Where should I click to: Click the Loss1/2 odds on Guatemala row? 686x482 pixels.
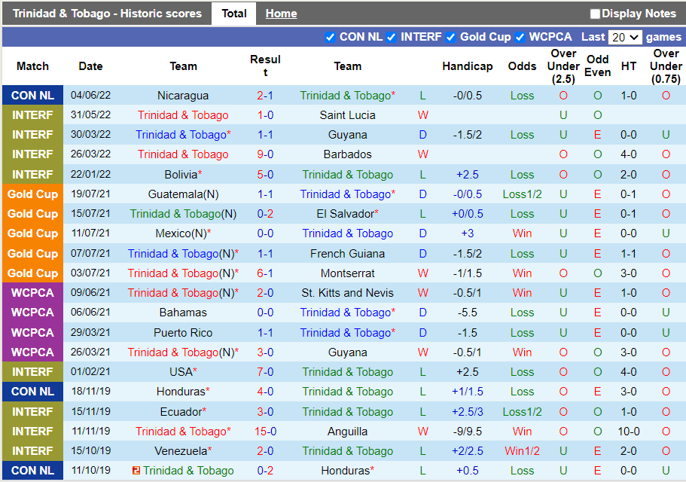(x=522, y=194)
